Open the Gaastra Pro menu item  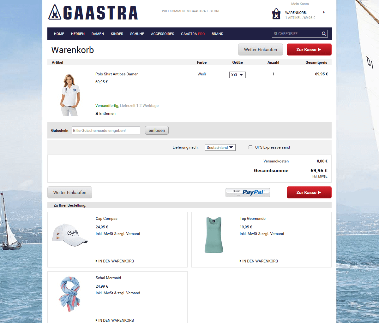coord(193,34)
